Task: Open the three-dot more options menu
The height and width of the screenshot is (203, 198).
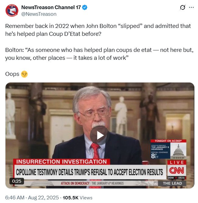Action: pos(191,7)
